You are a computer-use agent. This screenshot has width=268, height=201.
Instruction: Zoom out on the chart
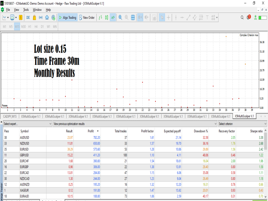tap(126, 18)
